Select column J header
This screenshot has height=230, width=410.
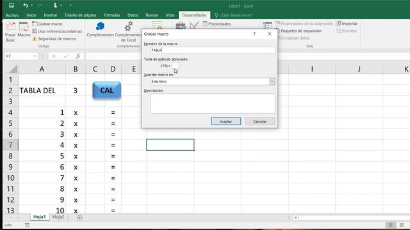[359, 69]
